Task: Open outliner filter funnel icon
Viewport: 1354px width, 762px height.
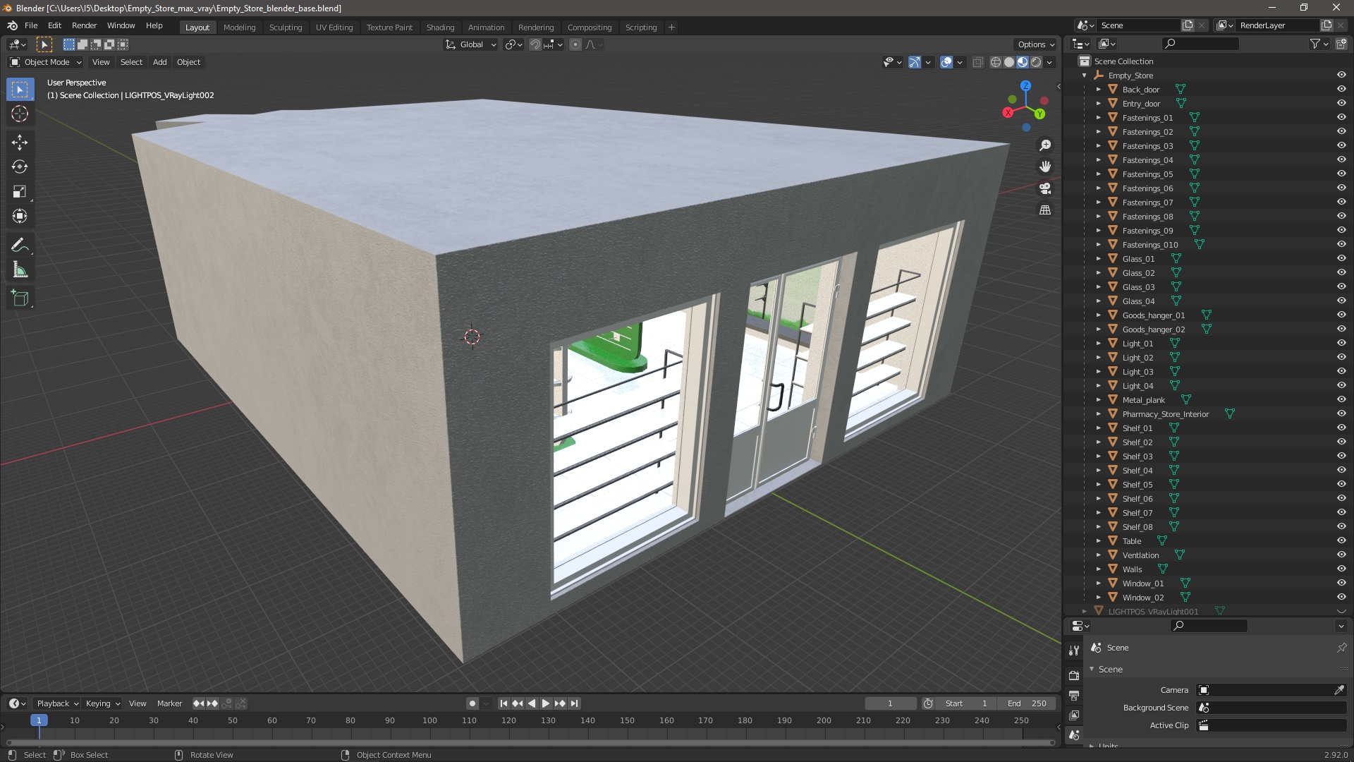Action: (x=1315, y=44)
